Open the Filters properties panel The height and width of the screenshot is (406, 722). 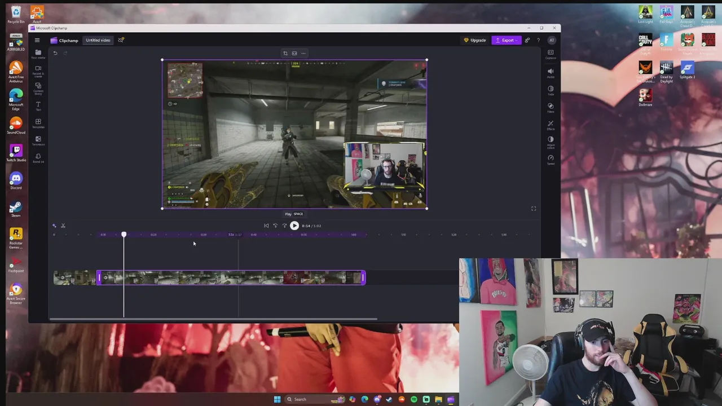tap(551, 108)
